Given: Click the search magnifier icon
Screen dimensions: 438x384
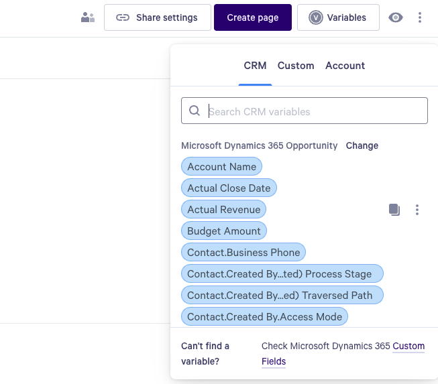Looking at the screenshot, I should tap(195, 111).
